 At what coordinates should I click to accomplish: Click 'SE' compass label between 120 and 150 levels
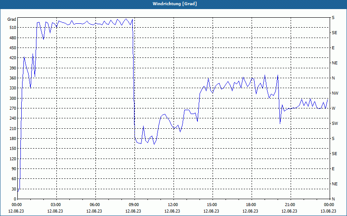click(334, 154)
